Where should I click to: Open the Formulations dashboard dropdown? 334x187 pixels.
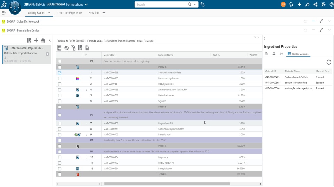pyautogui.click(x=86, y=5)
